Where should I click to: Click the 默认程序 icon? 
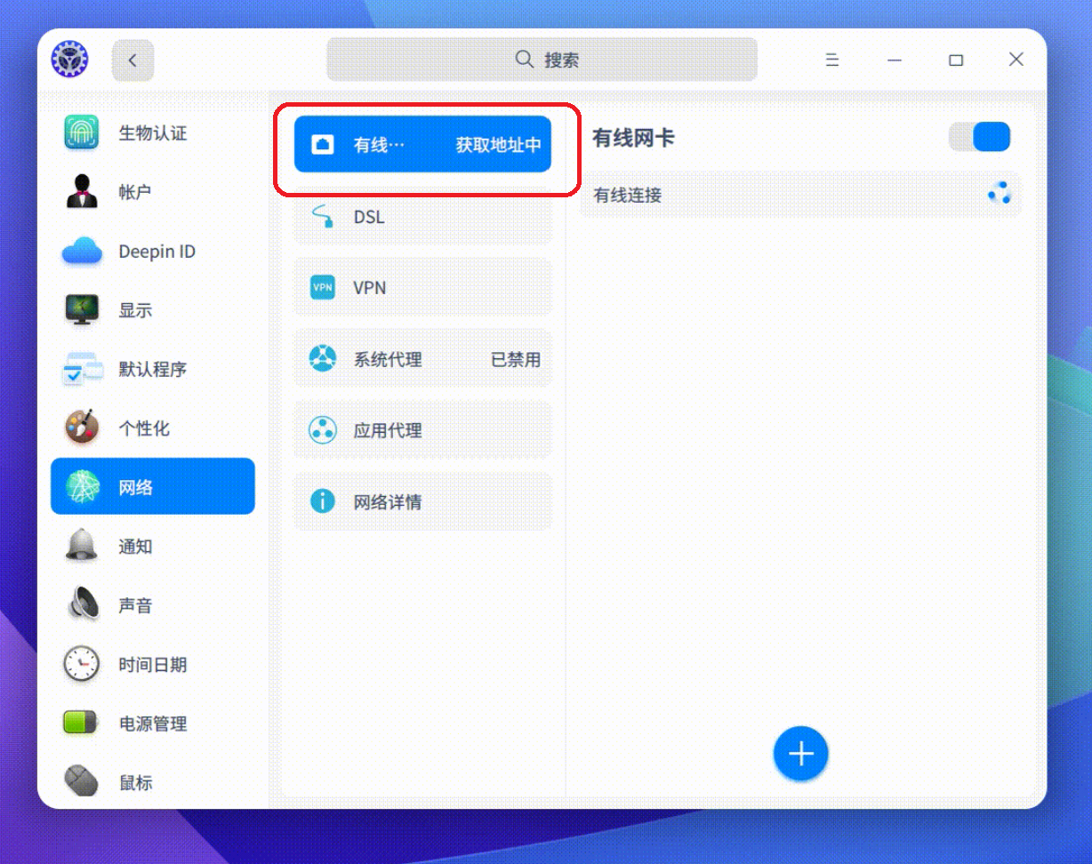82,369
